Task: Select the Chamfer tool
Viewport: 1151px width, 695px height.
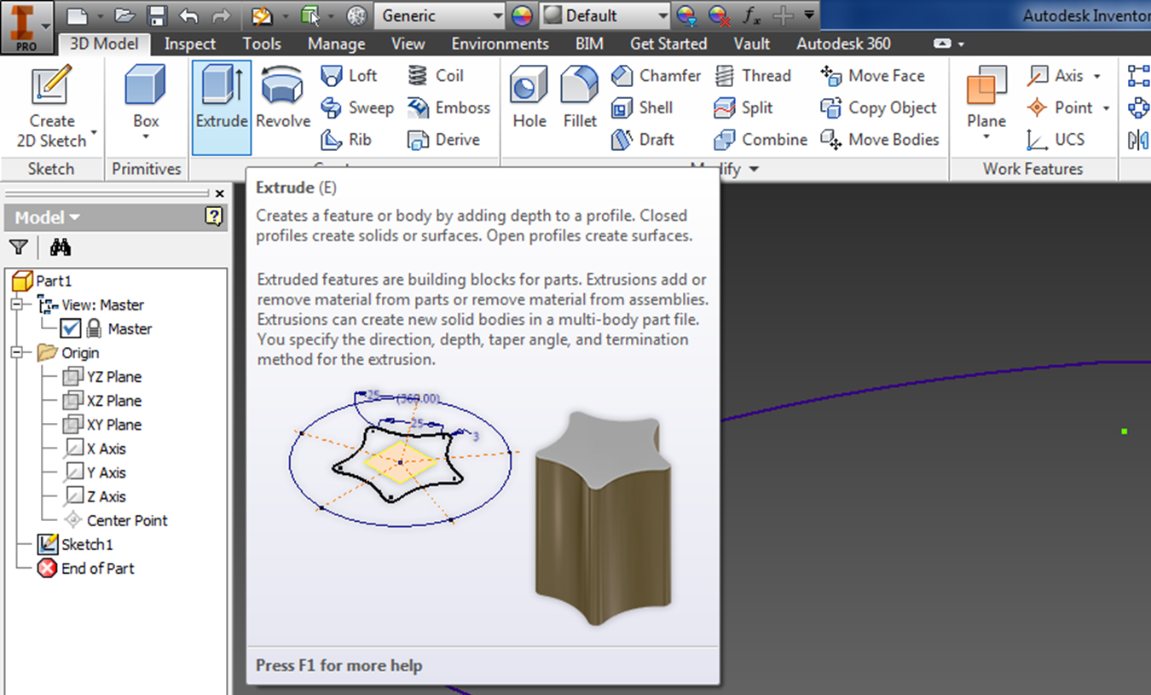Action: coord(656,76)
